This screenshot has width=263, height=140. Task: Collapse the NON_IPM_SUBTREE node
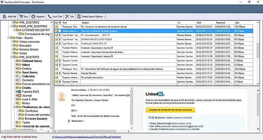click(x=11, y=26)
